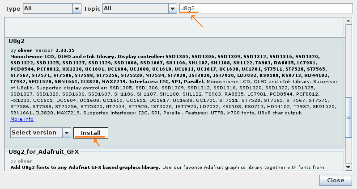This screenshot has height=189, width=357.
Task: Click the Type All combo box
Action: (52, 8)
